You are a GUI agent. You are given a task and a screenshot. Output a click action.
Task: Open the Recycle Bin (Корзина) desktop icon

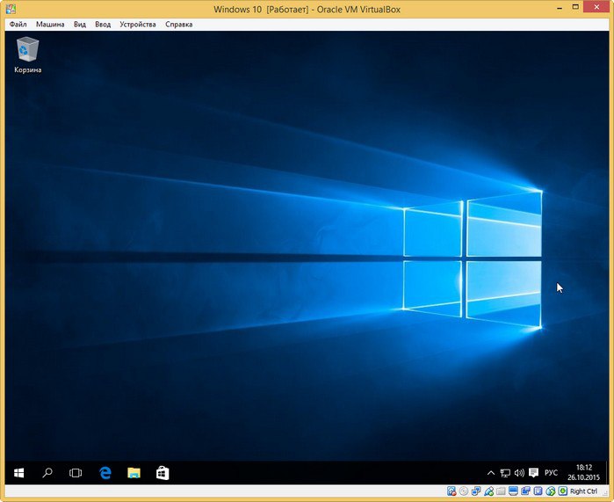pyautogui.click(x=27, y=55)
